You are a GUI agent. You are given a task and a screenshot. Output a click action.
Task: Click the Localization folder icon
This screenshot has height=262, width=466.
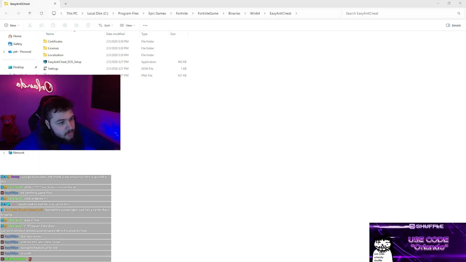45,55
